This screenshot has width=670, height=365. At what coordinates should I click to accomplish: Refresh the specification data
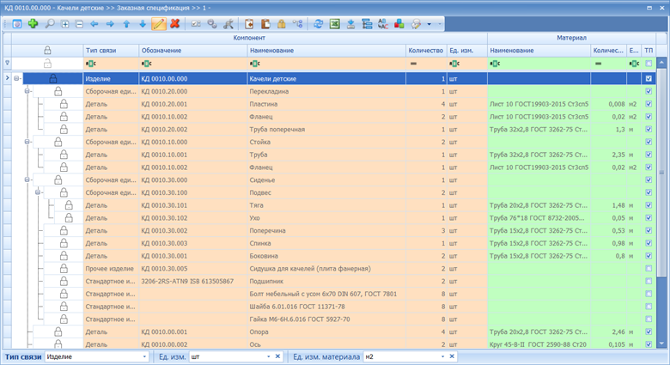click(319, 24)
